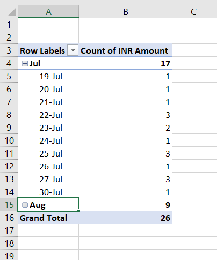Open the Row Labels filter dropdown
Image resolution: width=217 pixels, height=260 pixels.
pyautogui.click(x=73, y=50)
